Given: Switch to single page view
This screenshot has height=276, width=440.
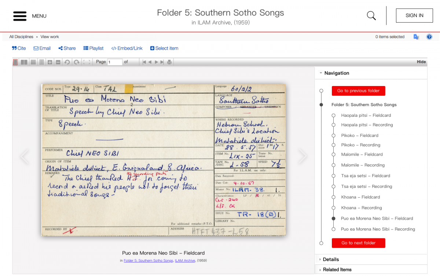Looking at the screenshot, I should click(15, 62).
